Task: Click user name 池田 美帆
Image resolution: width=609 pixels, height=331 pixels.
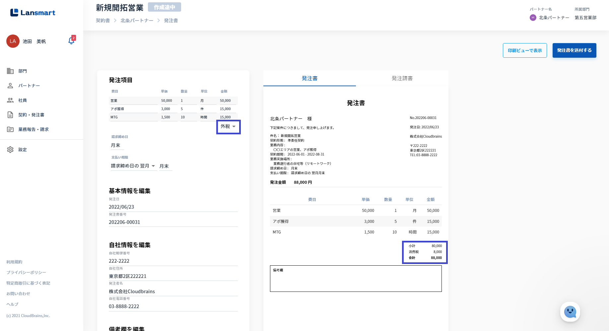Action: pyautogui.click(x=34, y=41)
